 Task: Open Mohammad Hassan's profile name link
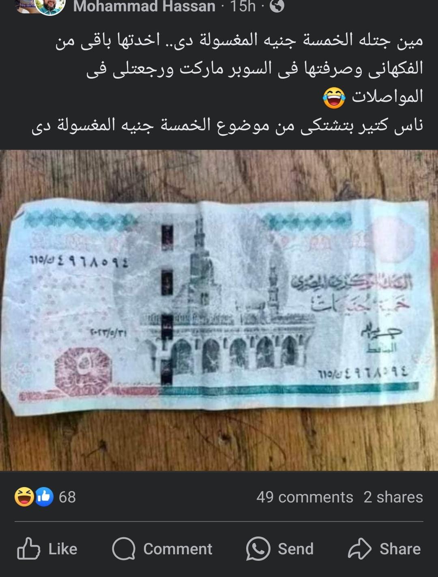[x=144, y=6]
